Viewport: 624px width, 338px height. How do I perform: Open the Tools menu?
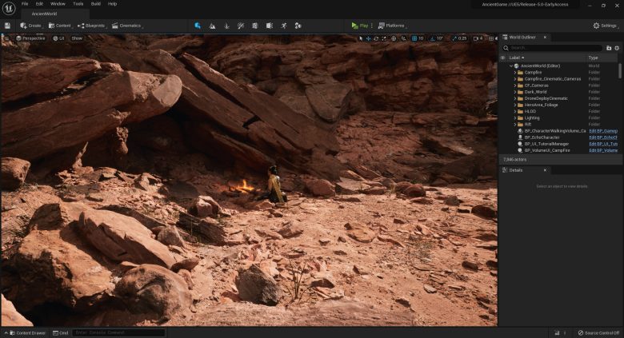tap(78, 4)
